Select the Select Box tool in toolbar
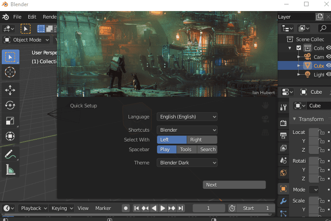This screenshot has width=331, height=221. (x=10, y=57)
